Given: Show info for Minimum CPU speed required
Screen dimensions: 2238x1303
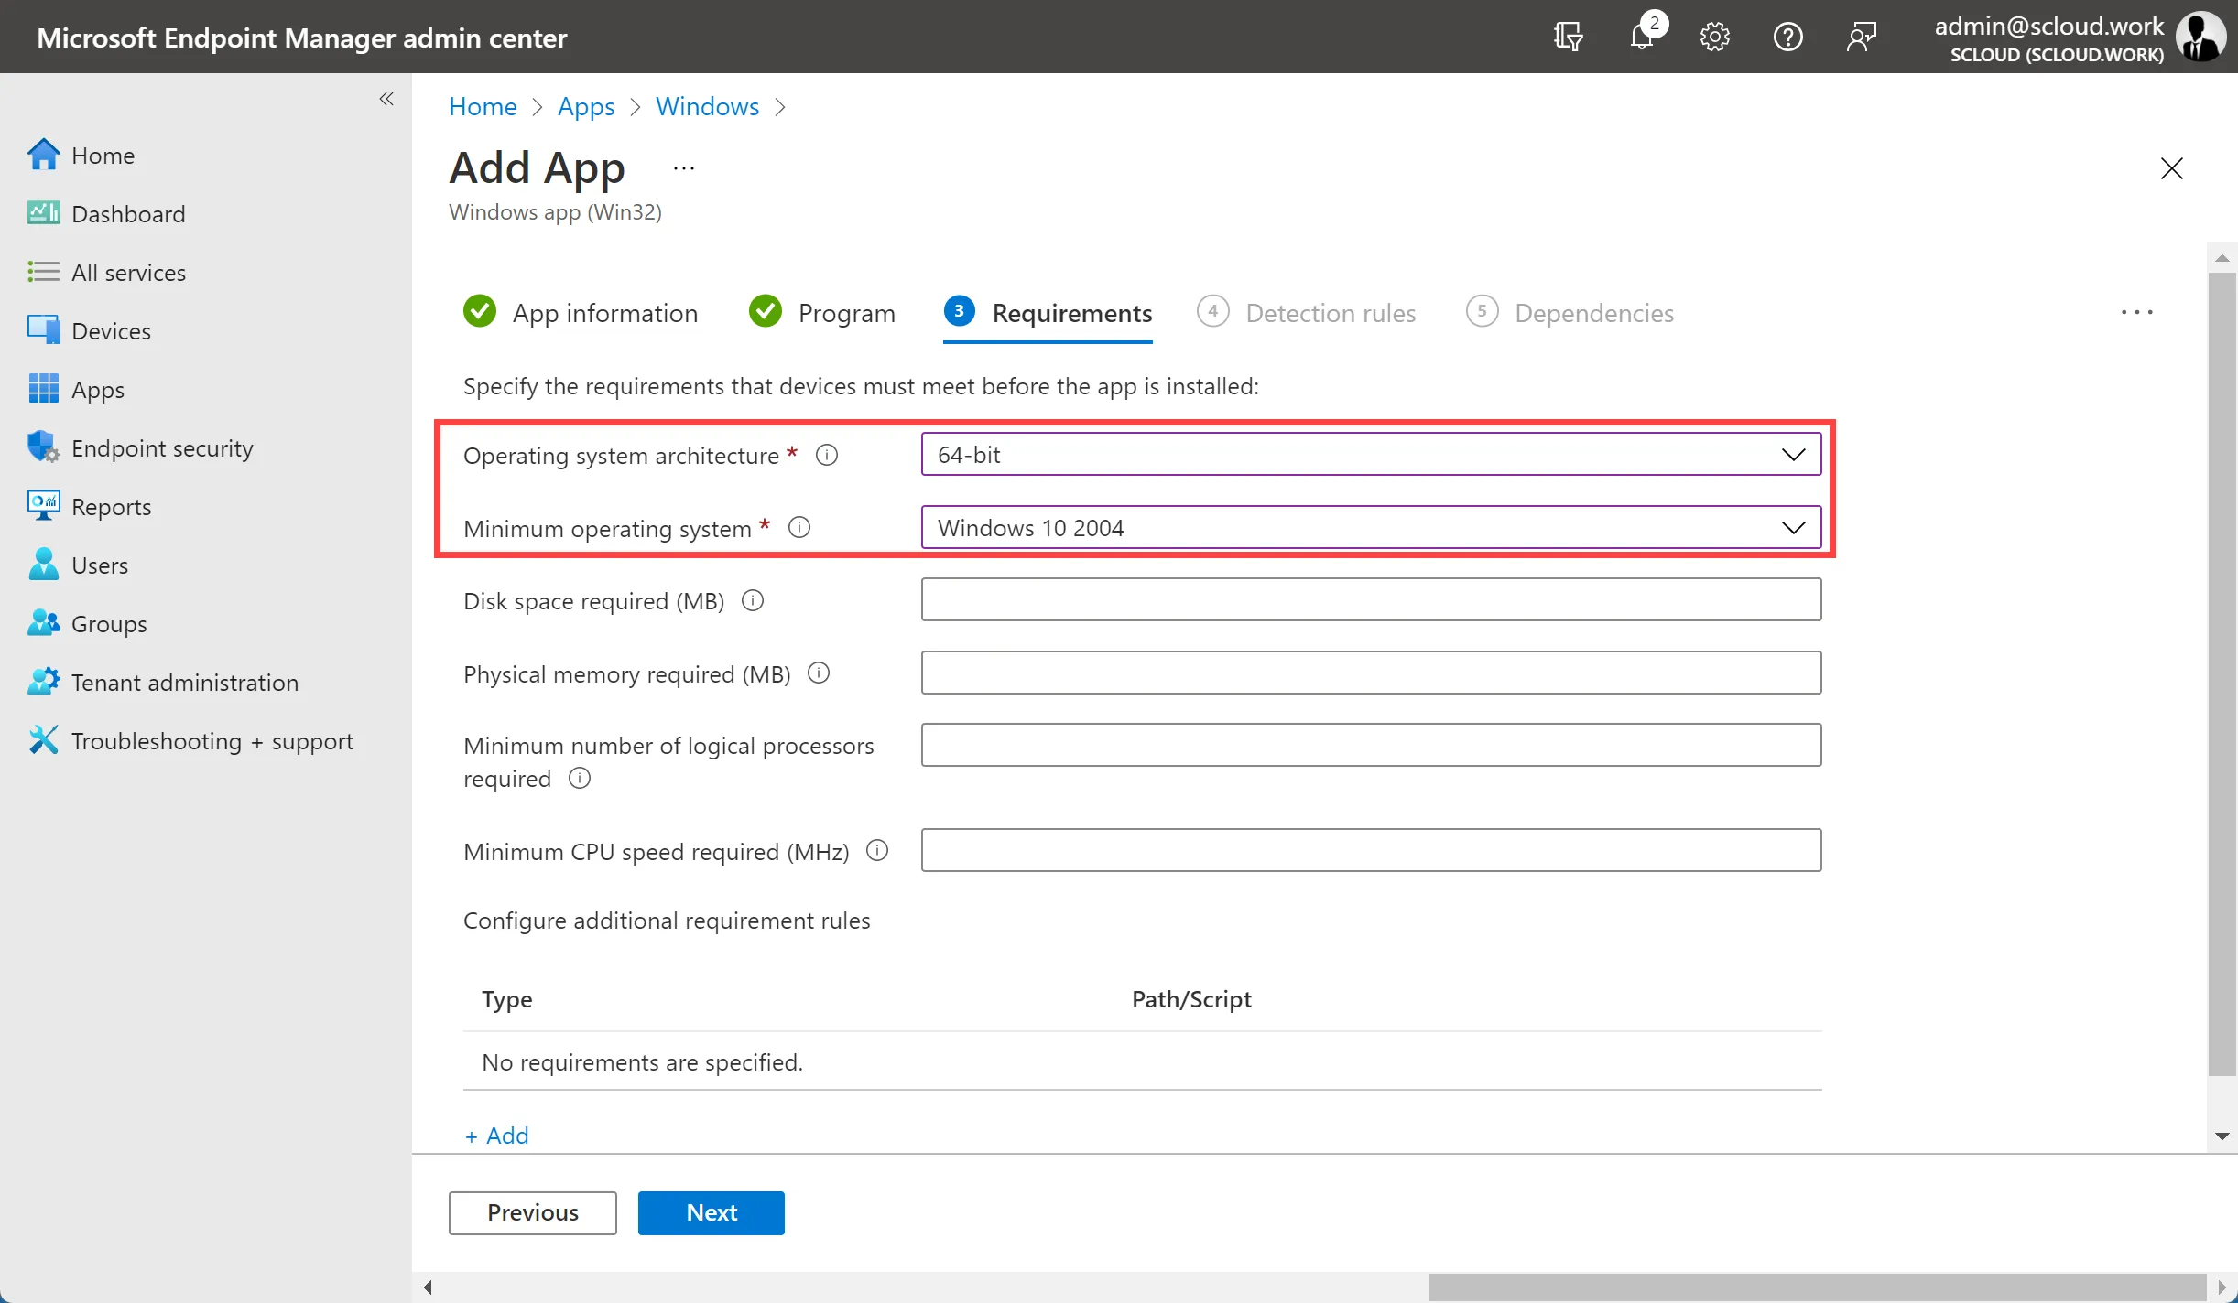Looking at the screenshot, I should pos(877,852).
